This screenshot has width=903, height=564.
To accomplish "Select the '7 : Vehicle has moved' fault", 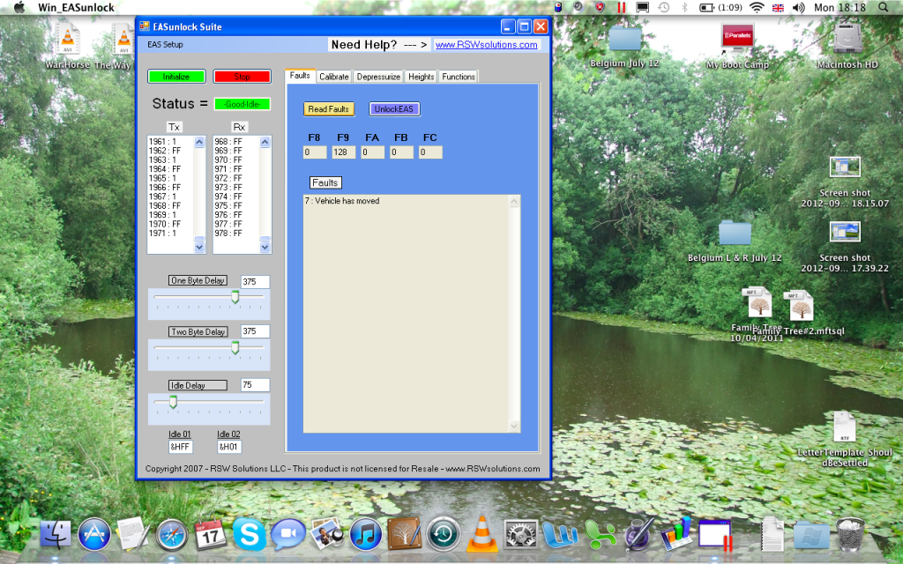I will (342, 201).
